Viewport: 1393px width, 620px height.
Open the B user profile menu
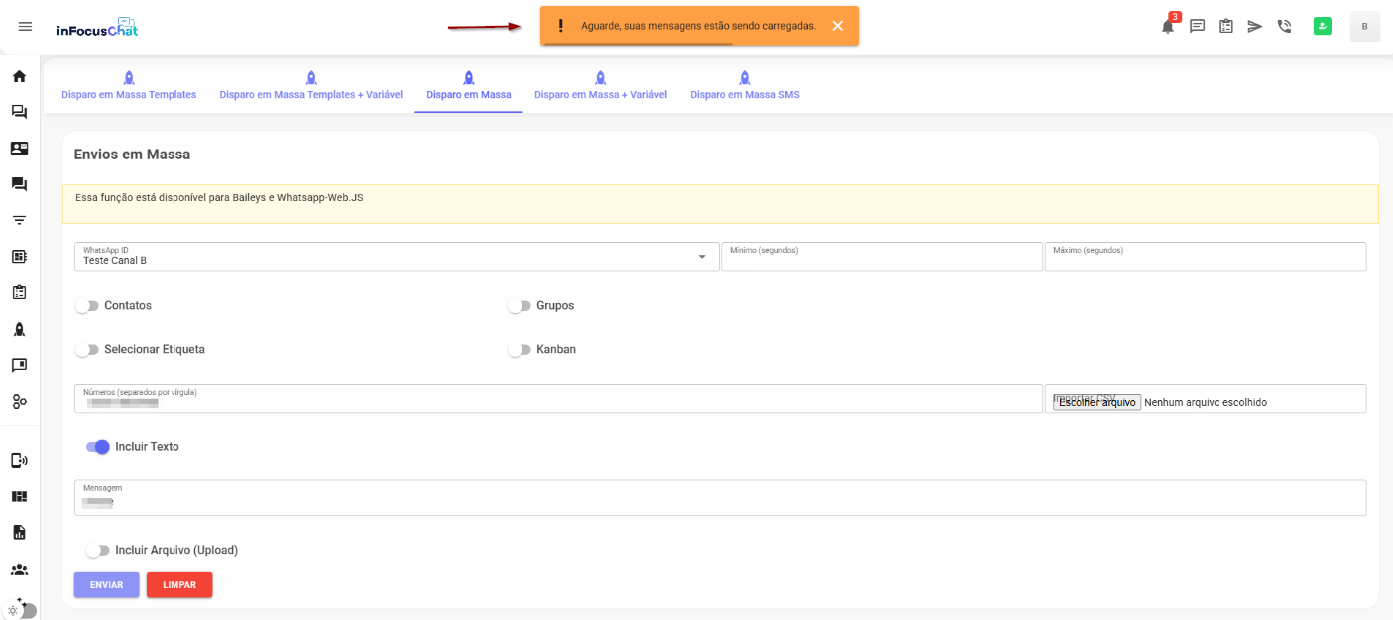[1364, 27]
